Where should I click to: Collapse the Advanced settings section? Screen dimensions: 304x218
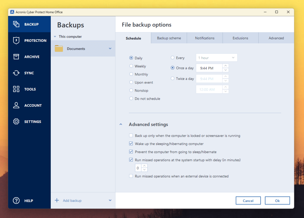pyautogui.click(x=121, y=124)
